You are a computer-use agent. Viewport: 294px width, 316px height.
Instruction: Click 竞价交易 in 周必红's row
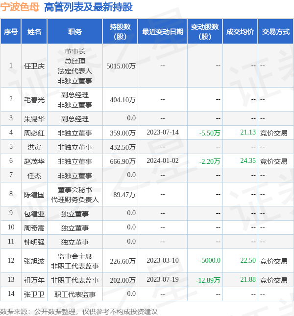(x=273, y=133)
